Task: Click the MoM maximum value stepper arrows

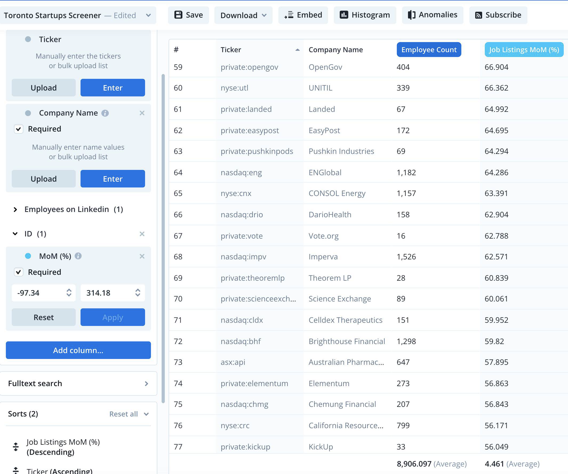Action: (138, 292)
